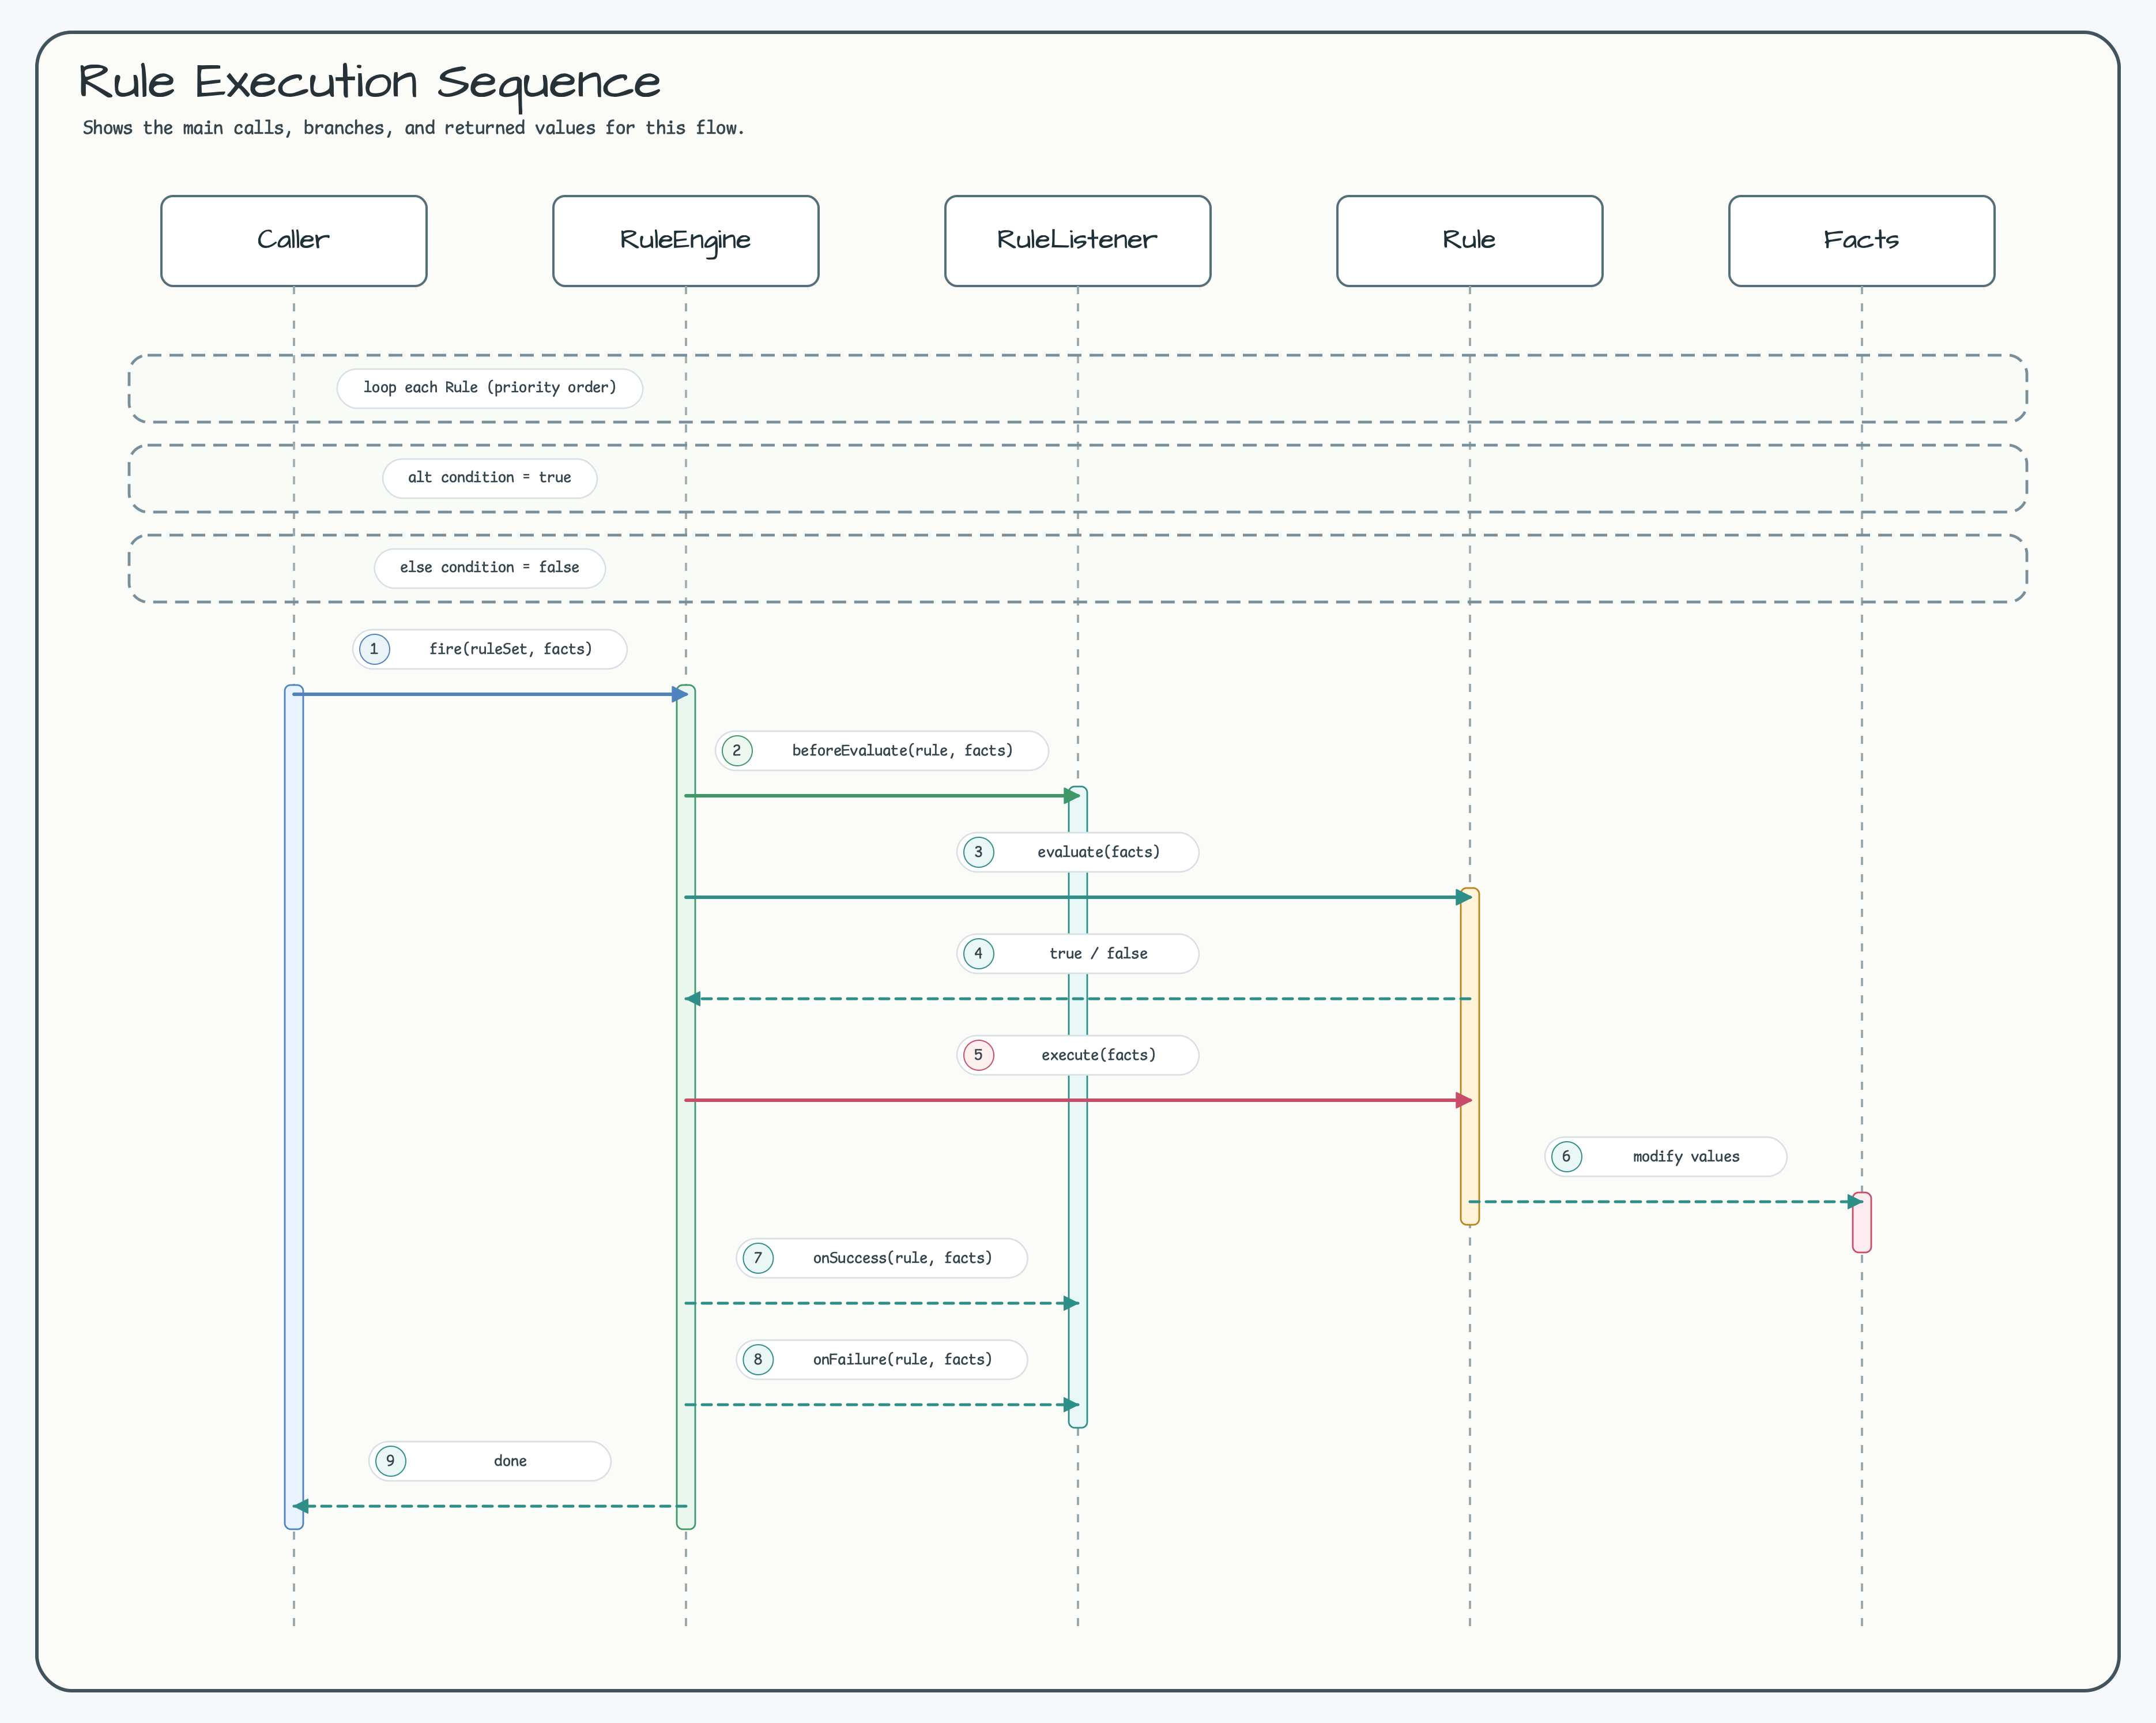Click step 8 number badge
2156x1723 pixels.
[758, 1360]
